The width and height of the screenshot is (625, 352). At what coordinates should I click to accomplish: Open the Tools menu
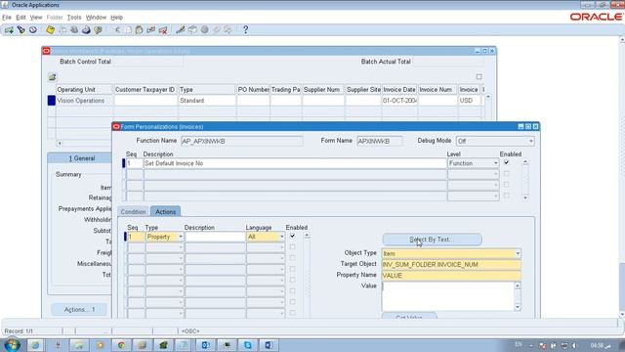pyautogui.click(x=74, y=18)
